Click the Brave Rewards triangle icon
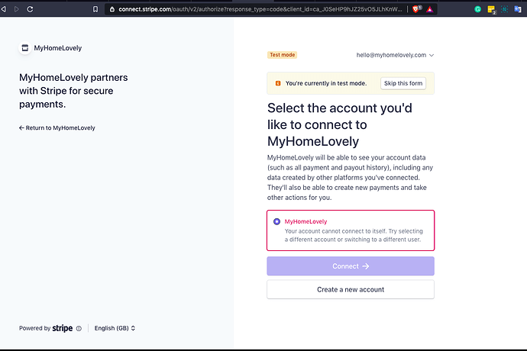This screenshot has width=527, height=351. pos(429,9)
